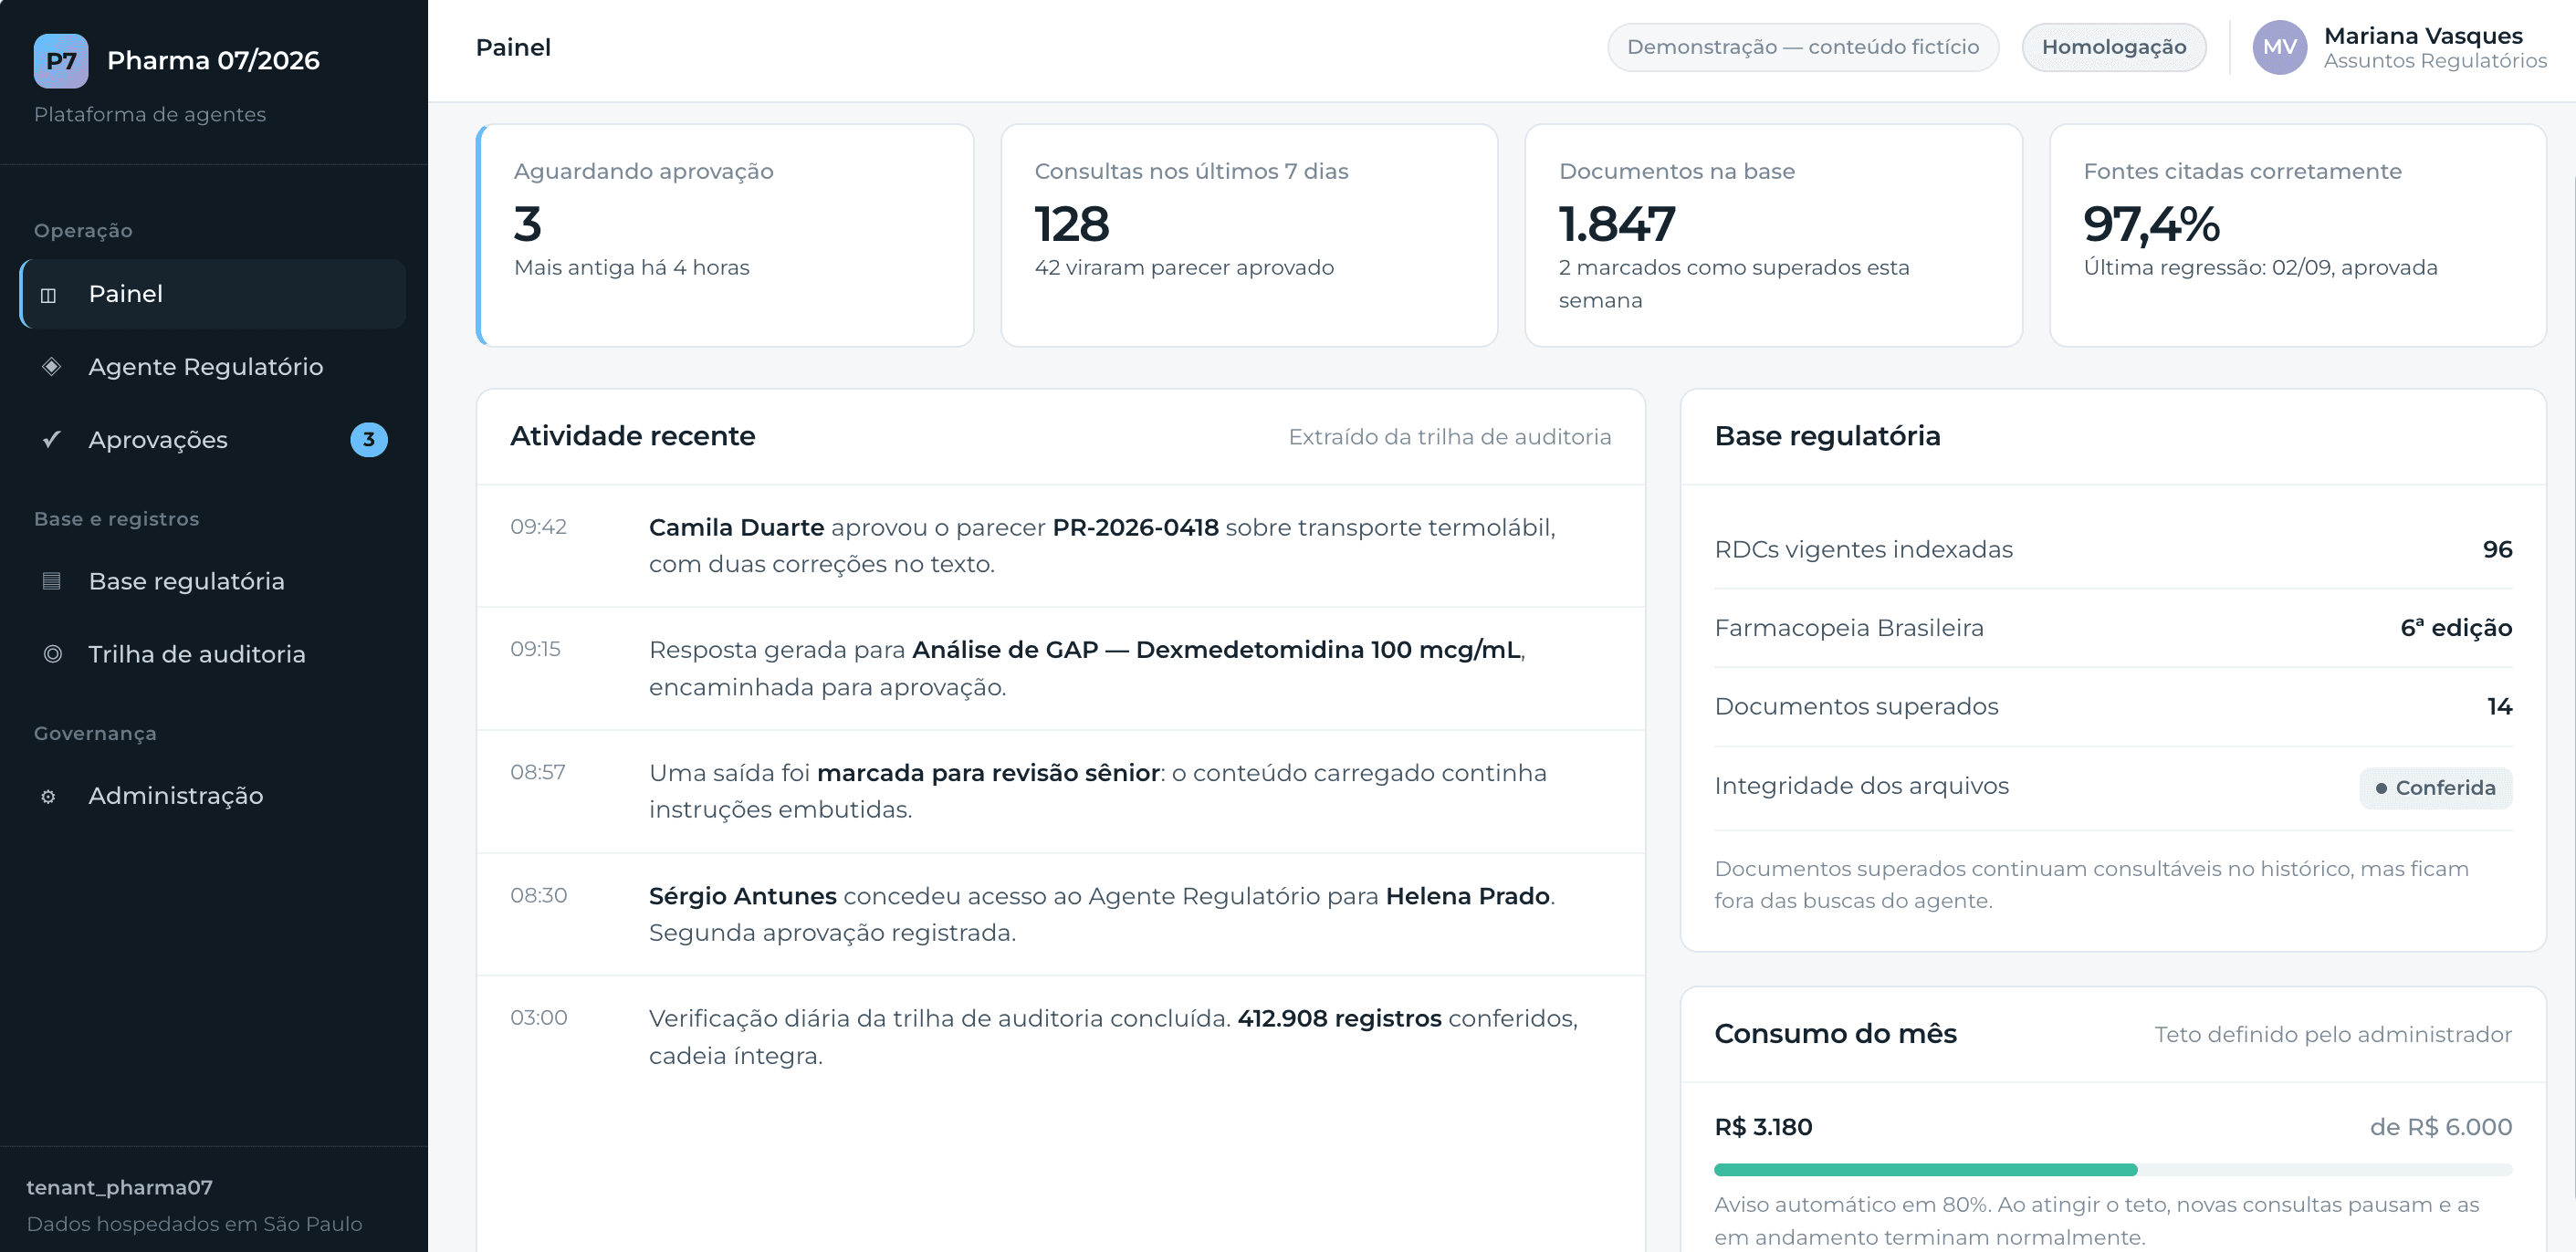Click the name Camila Duarte
The image size is (2576, 1252).
[736, 527]
